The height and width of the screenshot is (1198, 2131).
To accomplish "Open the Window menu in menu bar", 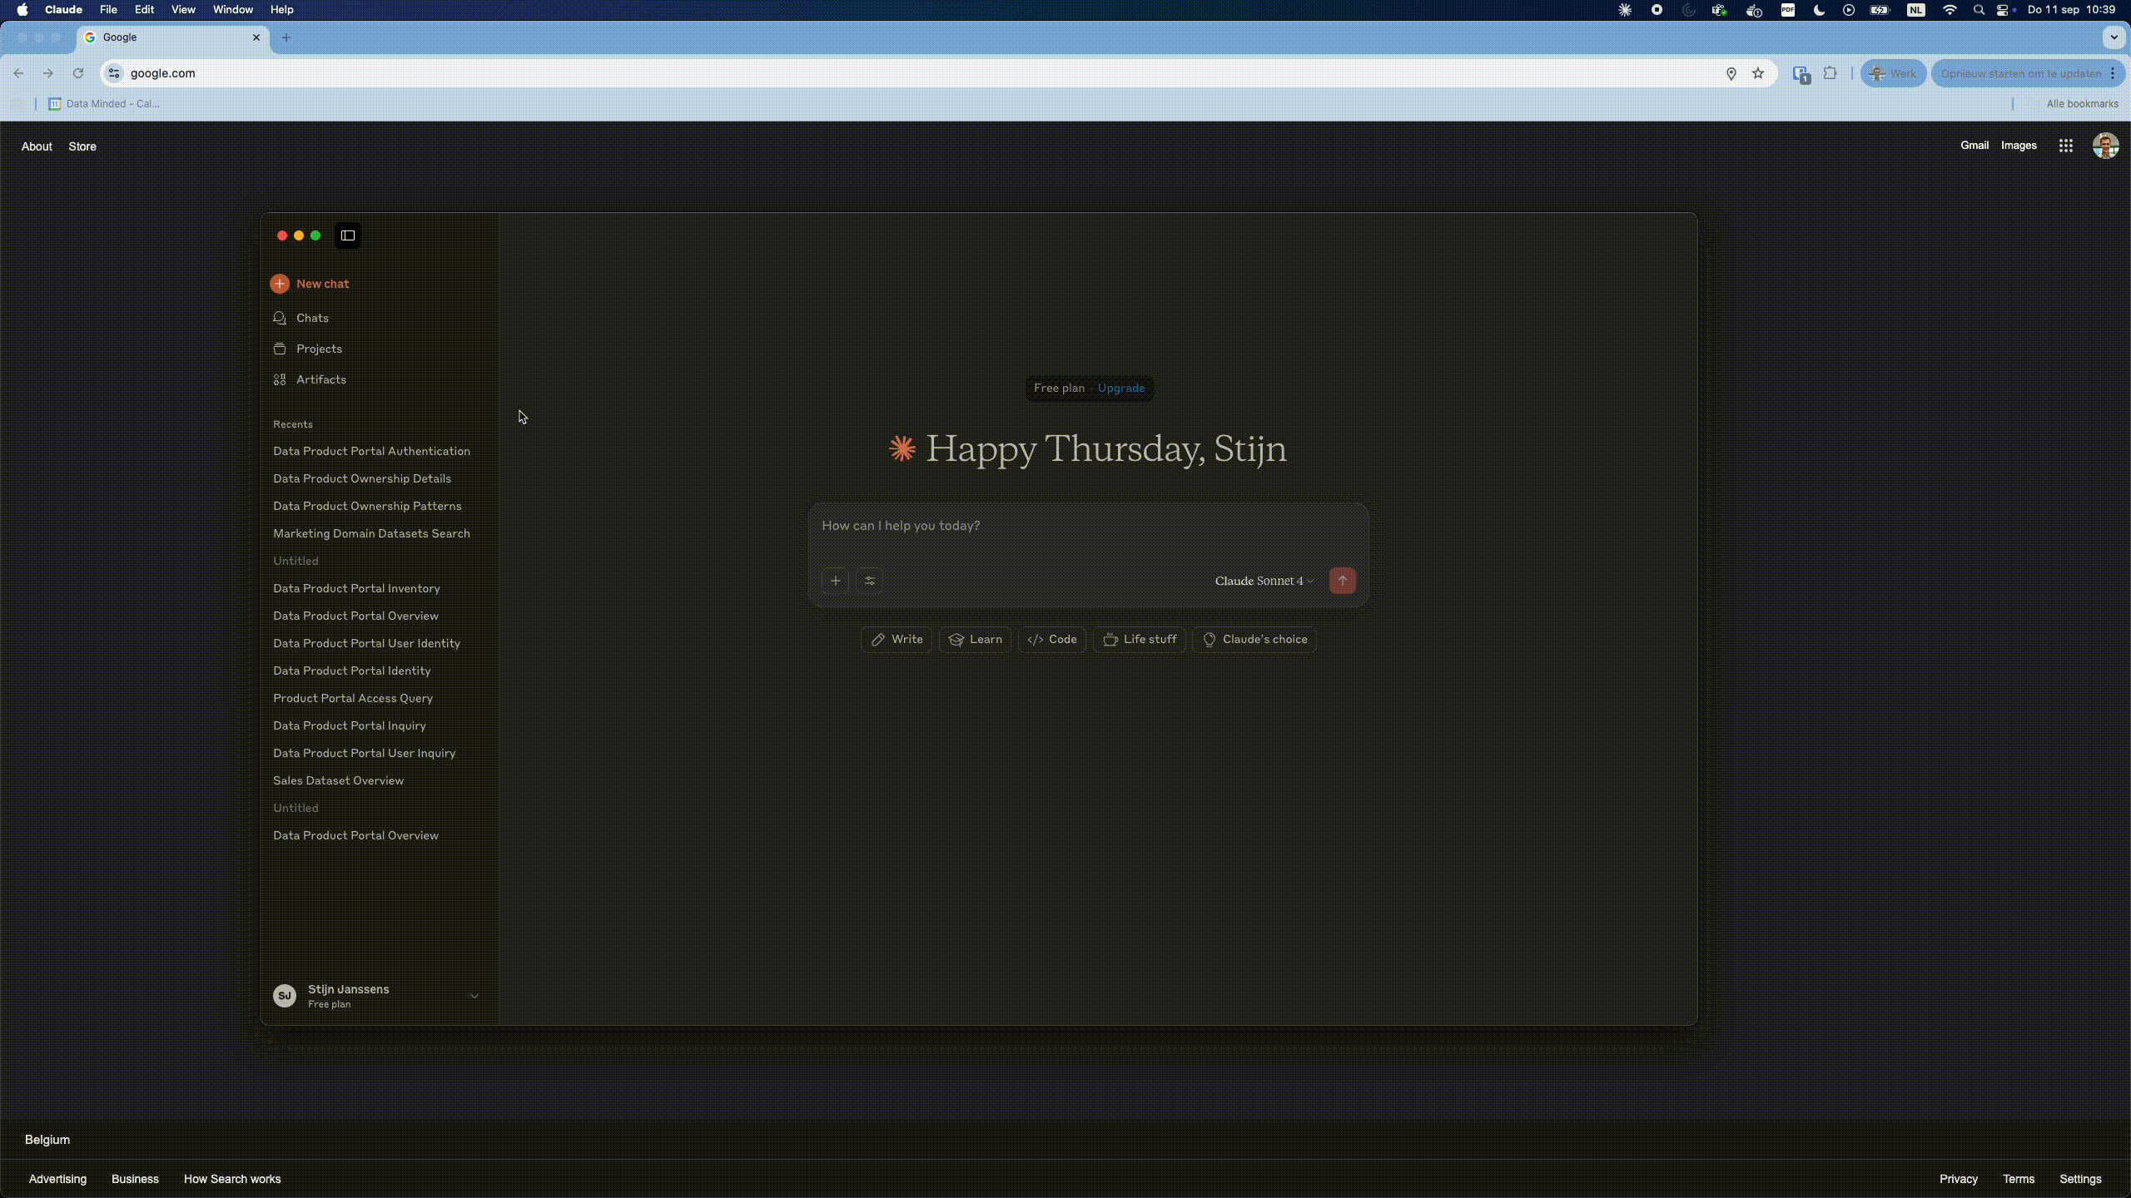I will pyautogui.click(x=232, y=10).
